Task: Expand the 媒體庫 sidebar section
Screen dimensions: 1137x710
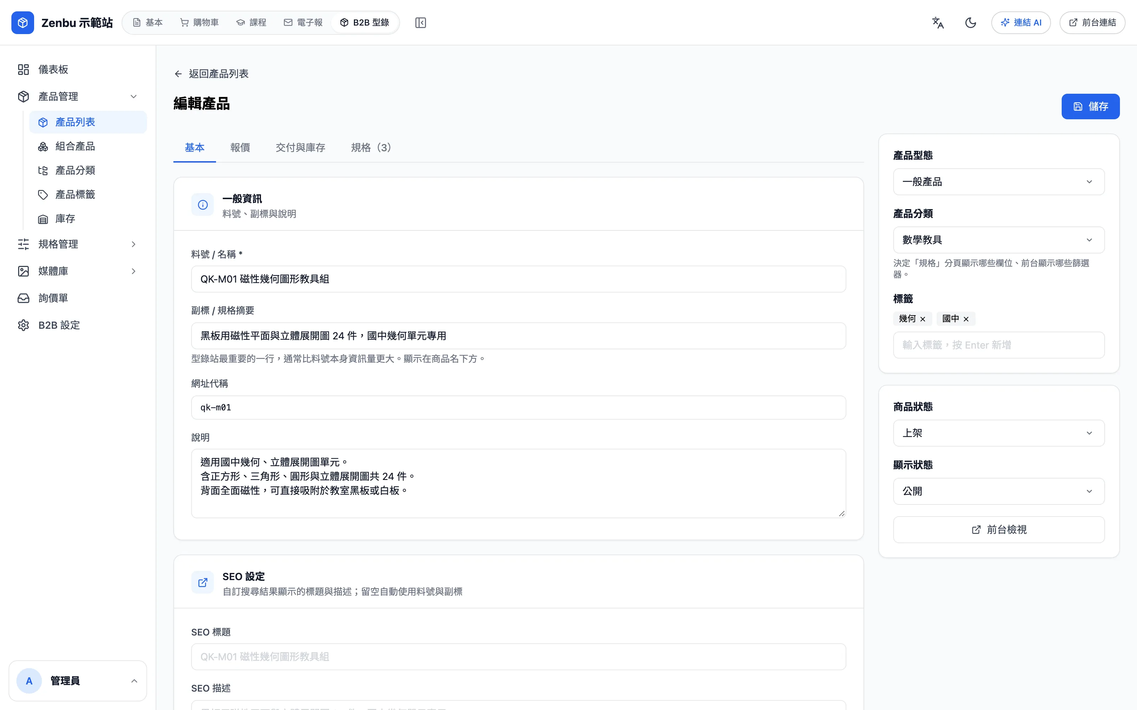Action: tap(78, 271)
